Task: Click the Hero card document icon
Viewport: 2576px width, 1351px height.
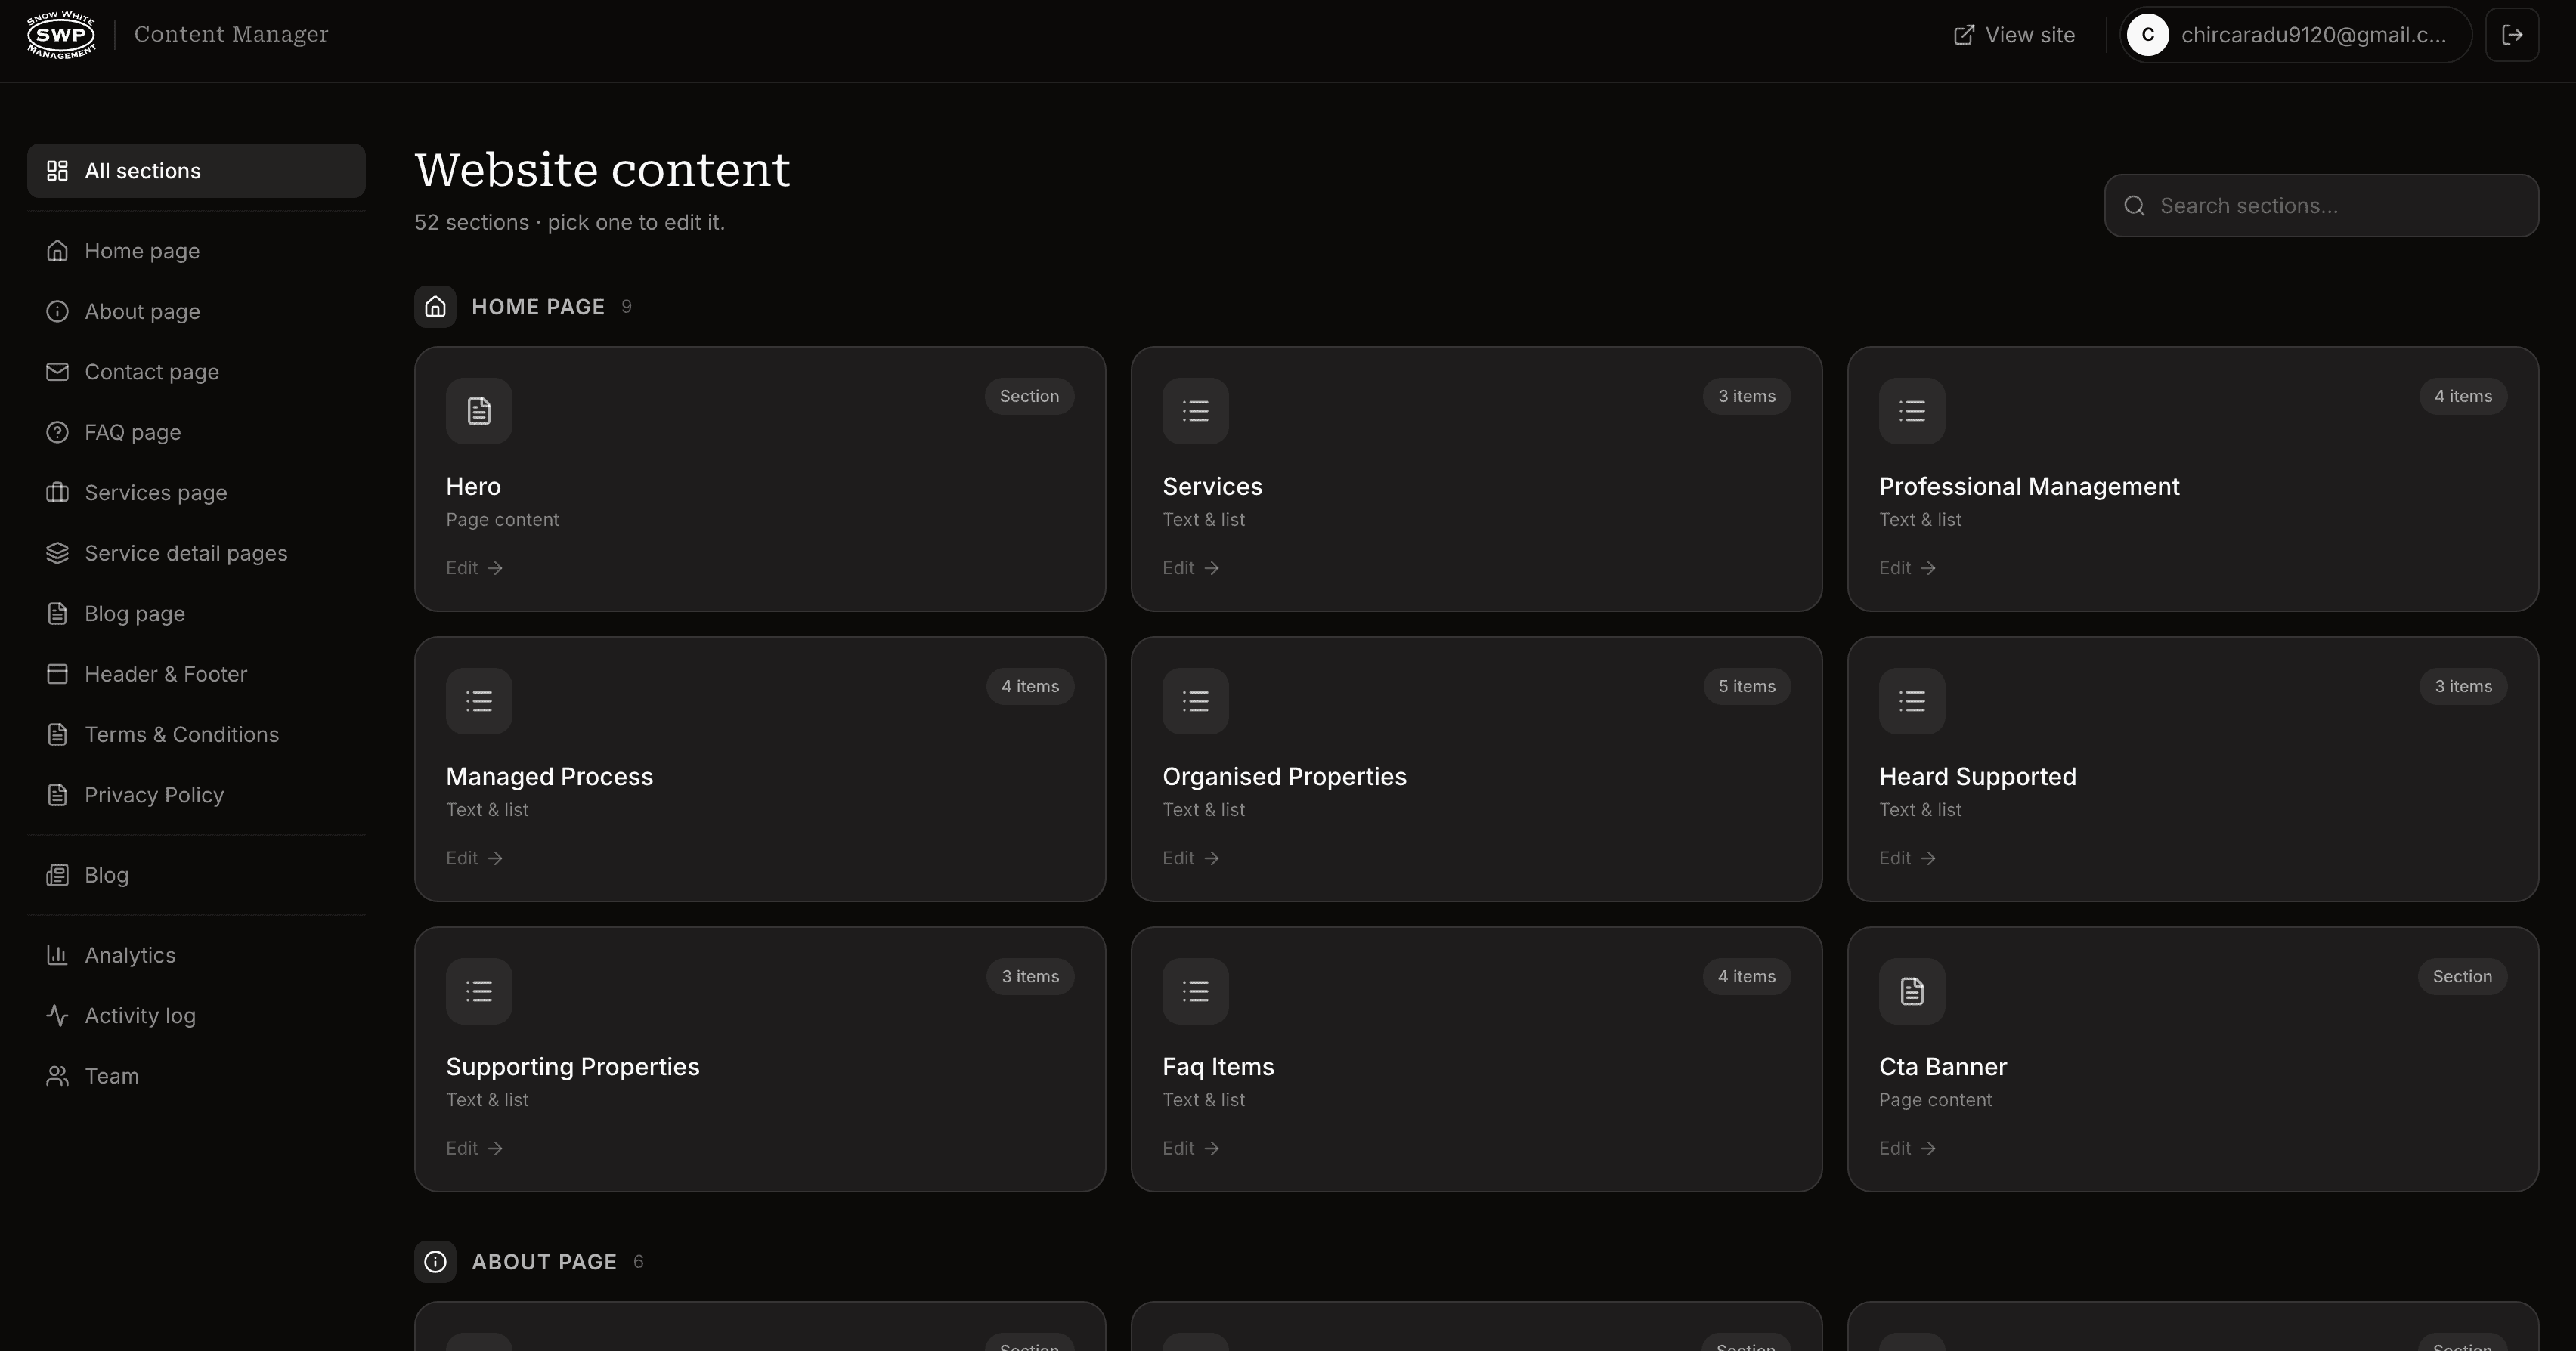Action: (479, 411)
